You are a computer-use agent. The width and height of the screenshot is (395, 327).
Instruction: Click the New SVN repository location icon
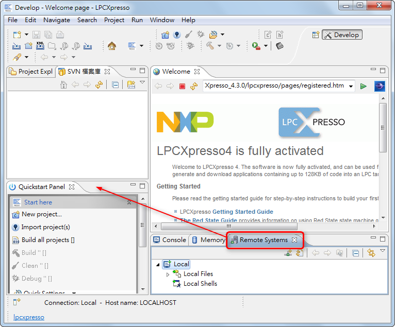tap(131, 85)
